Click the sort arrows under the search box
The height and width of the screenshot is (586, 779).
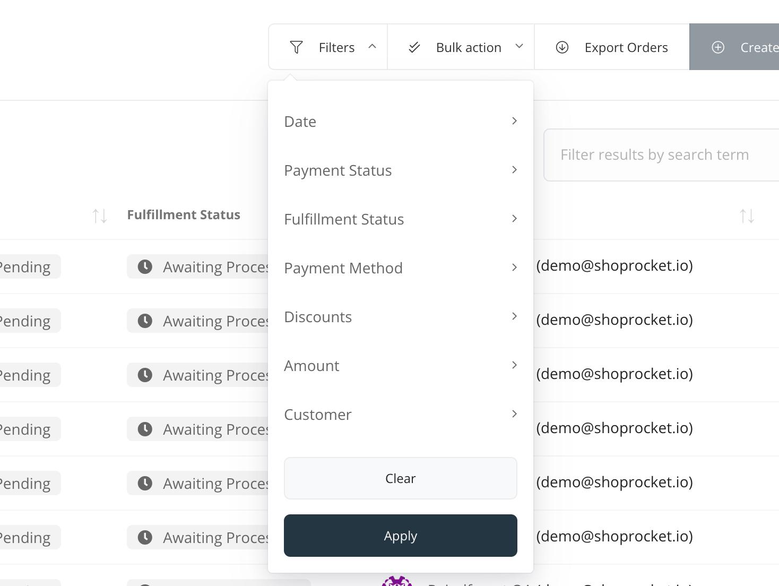(747, 216)
